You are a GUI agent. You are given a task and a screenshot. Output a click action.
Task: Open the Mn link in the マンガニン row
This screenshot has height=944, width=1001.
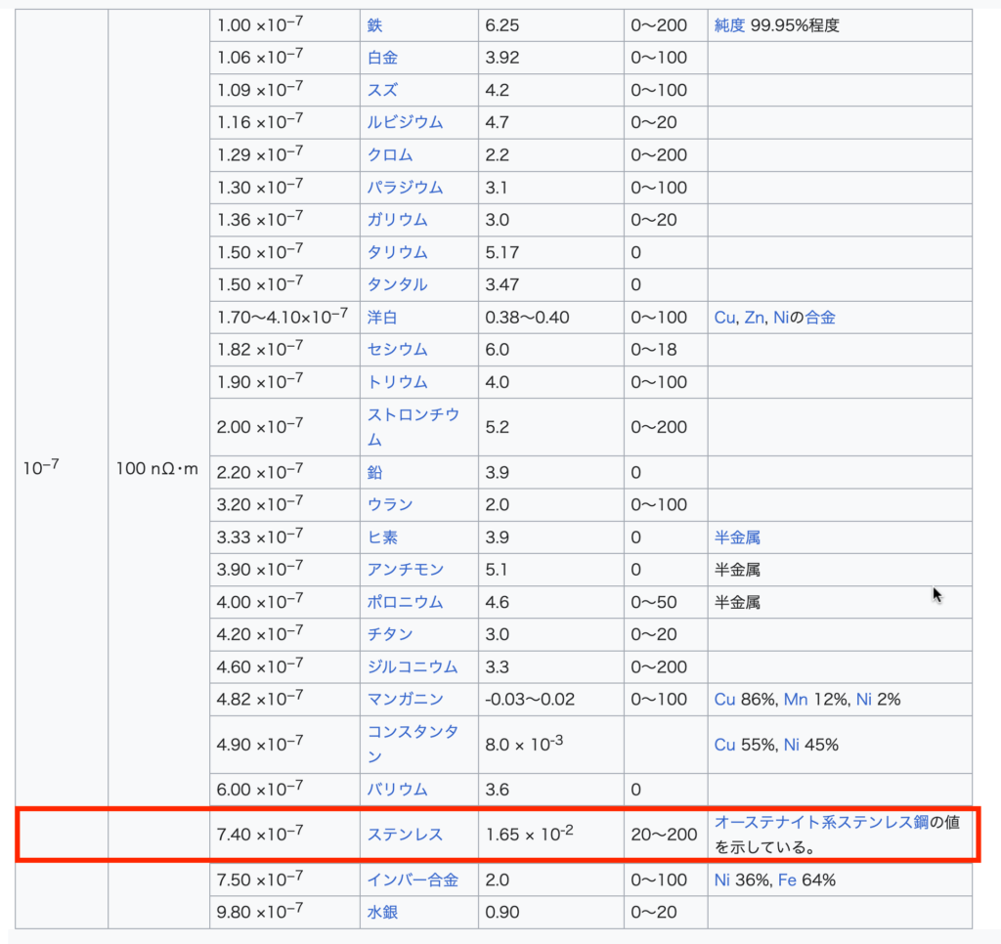(796, 699)
